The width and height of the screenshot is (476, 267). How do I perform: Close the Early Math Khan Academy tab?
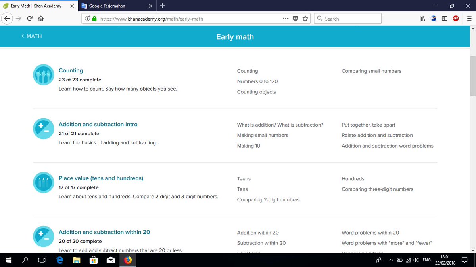pyautogui.click(x=73, y=6)
